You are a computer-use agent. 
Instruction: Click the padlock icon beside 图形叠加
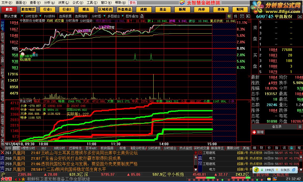point(142,16)
